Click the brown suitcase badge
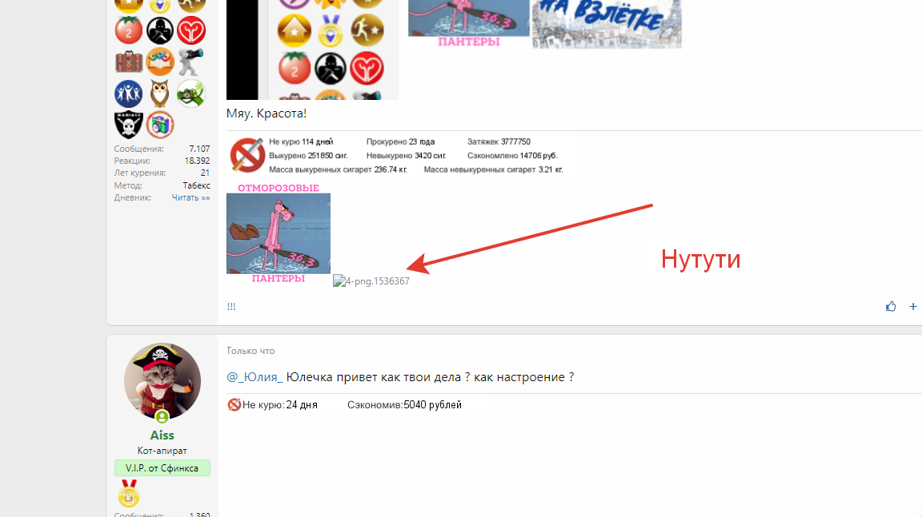This screenshot has width=922, height=517. (128, 62)
